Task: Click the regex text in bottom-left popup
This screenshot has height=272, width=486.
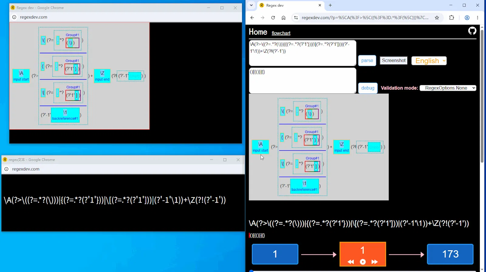Action: [x=115, y=200]
